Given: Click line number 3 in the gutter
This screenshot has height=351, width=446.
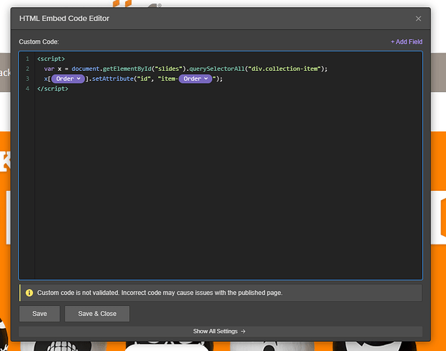Looking at the screenshot, I should pos(27,79).
